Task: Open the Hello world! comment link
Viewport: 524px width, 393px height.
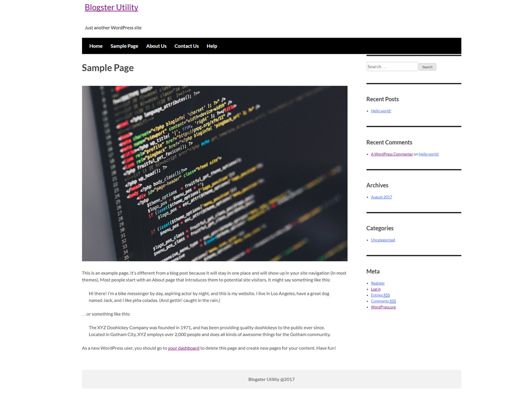Action: [428, 154]
